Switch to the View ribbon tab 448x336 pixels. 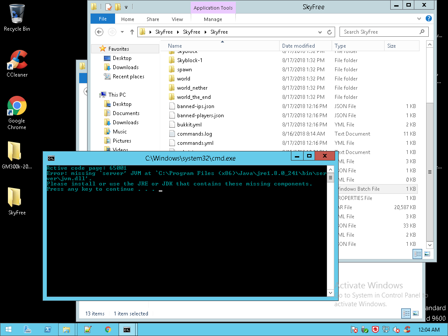click(177, 19)
